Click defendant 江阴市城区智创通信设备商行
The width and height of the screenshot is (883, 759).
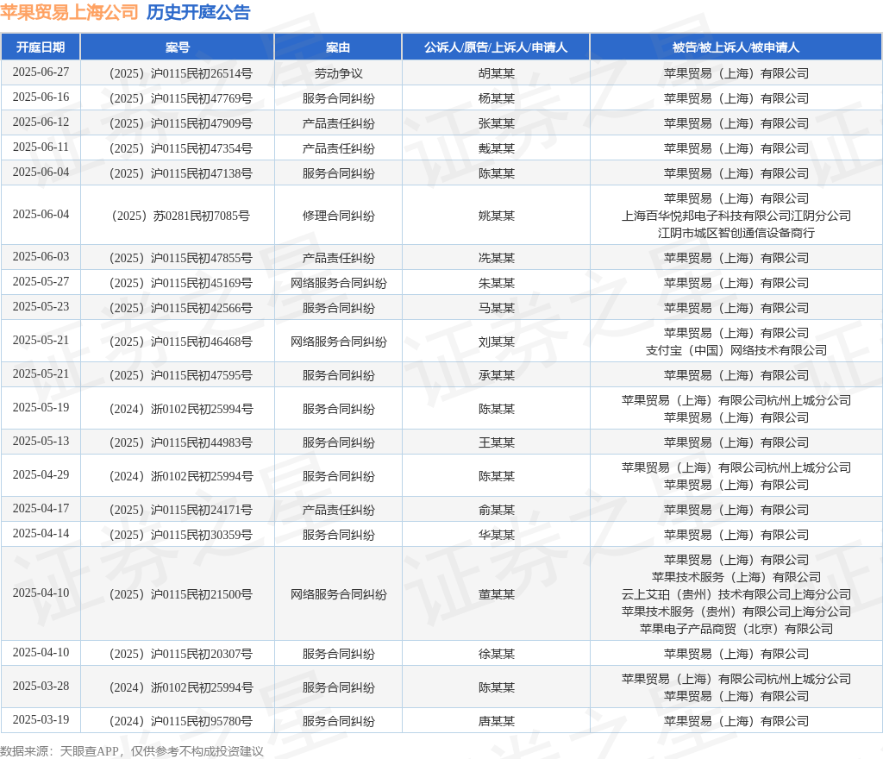tap(736, 233)
